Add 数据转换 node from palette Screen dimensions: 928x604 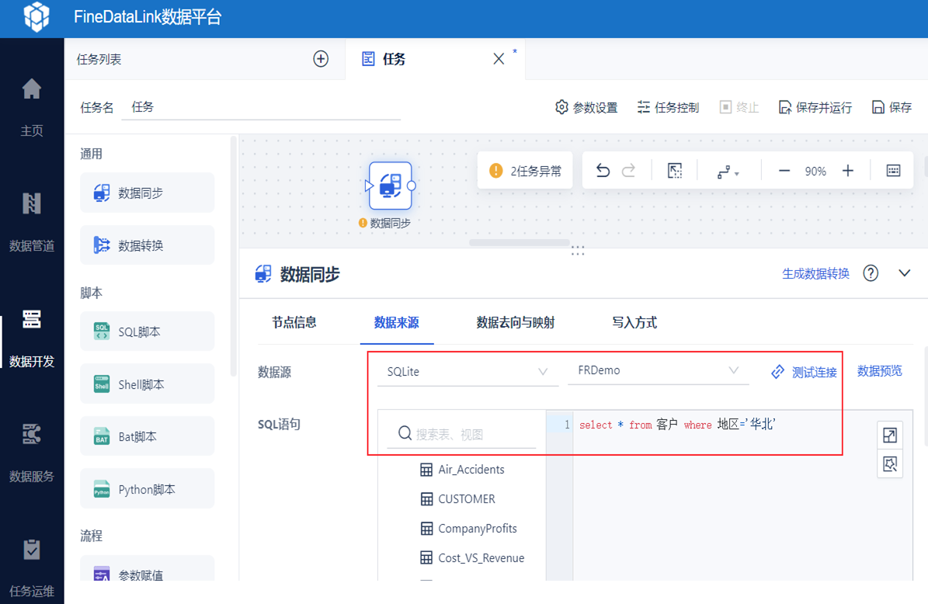click(147, 245)
